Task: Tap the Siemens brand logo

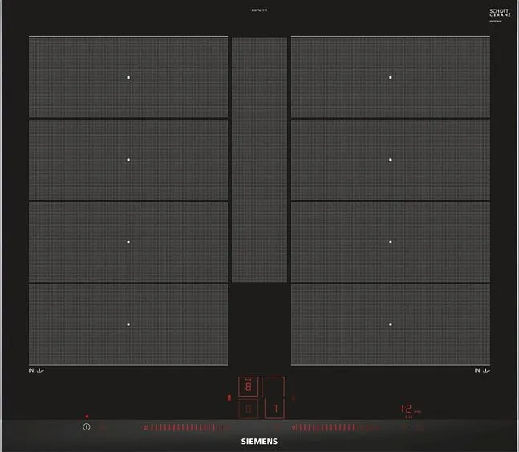Action: coord(259,442)
